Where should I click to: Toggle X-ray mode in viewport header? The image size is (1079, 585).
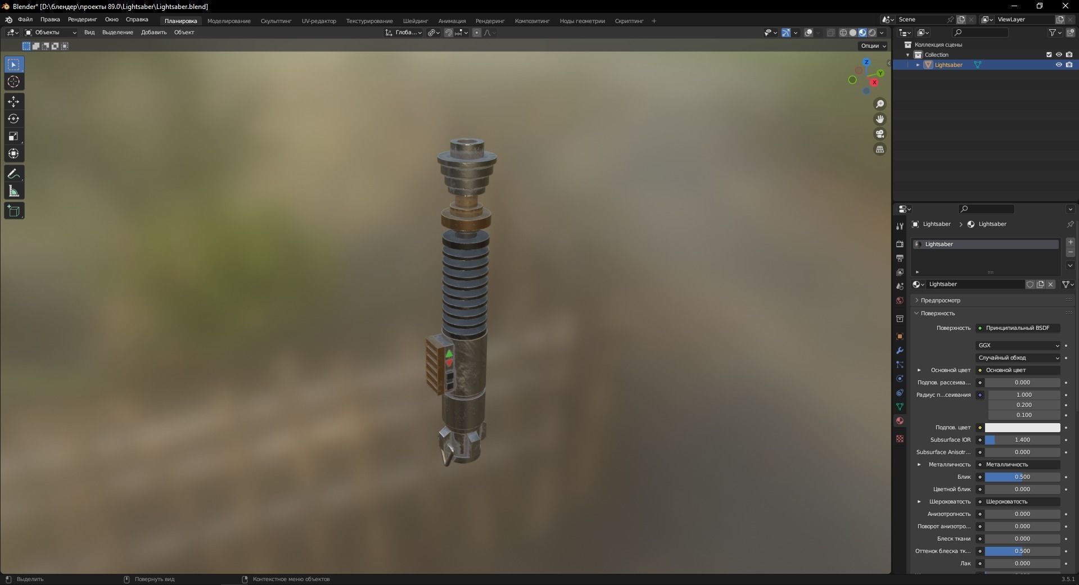tap(830, 33)
